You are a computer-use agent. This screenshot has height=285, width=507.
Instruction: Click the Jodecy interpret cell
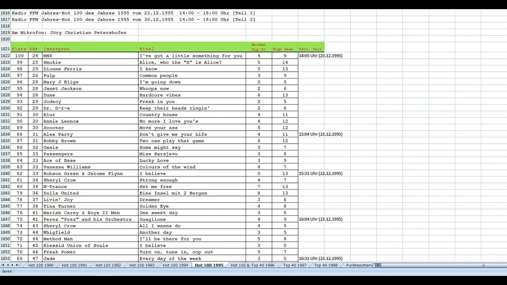click(x=90, y=102)
